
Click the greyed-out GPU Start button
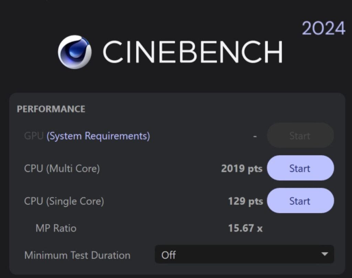click(x=300, y=136)
